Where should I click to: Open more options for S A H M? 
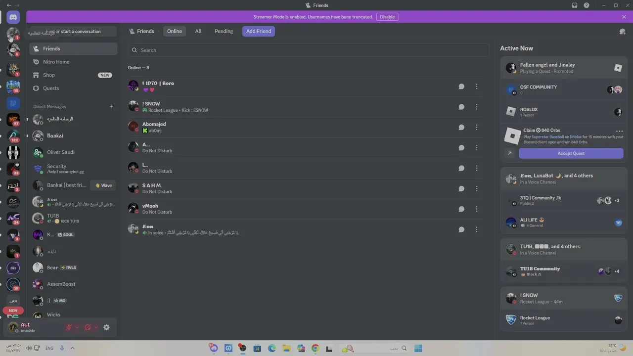[x=477, y=188]
